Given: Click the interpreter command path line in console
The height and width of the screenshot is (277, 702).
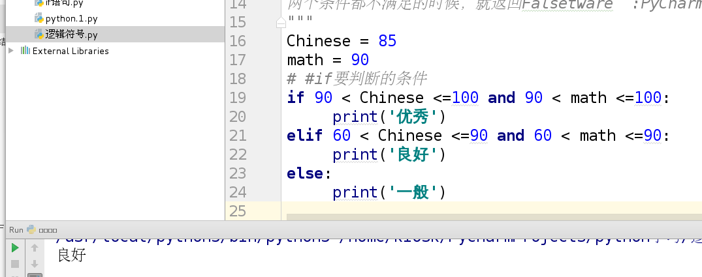Looking at the screenshot, I should point(379,239).
